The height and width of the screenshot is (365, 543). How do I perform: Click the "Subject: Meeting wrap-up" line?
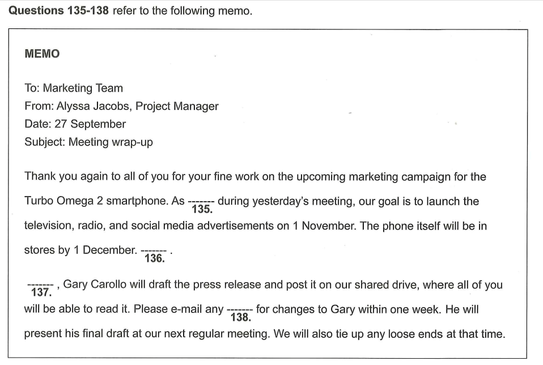click(x=88, y=142)
